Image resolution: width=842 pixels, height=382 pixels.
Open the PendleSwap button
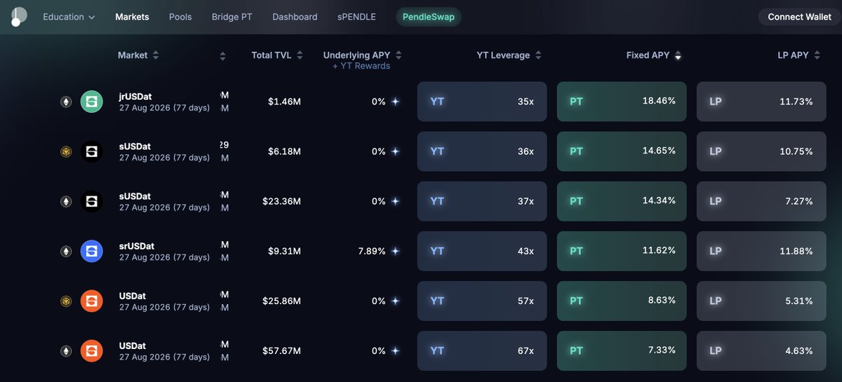429,17
